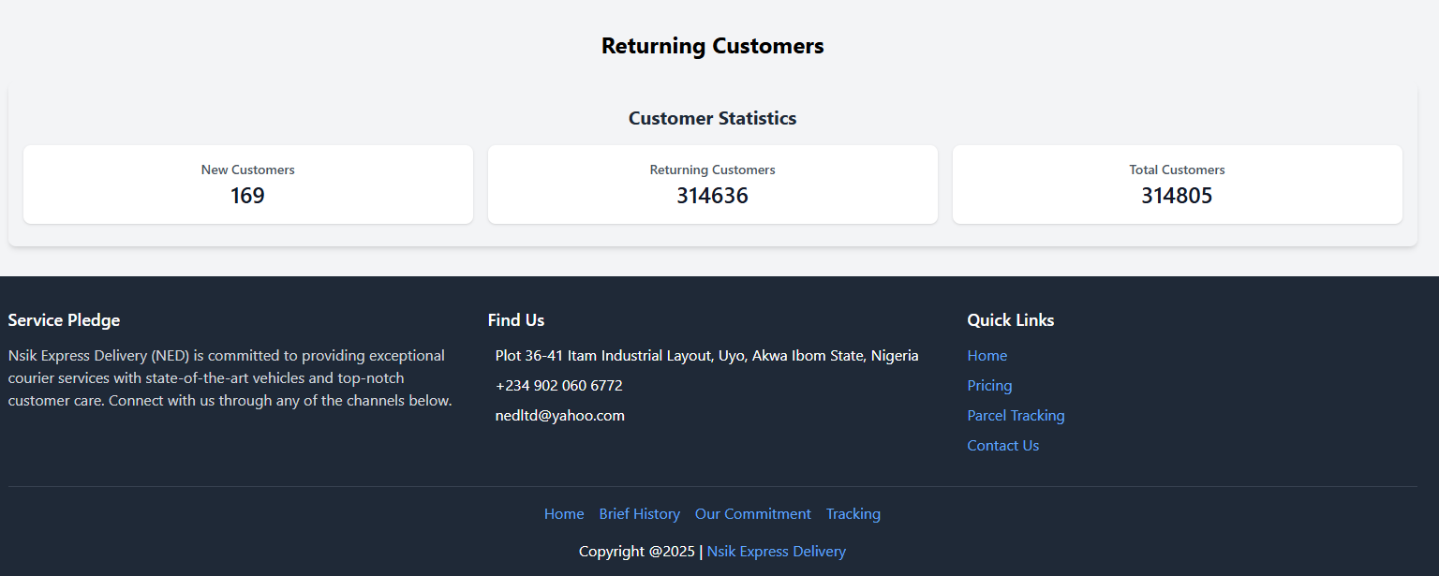The width and height of the screenshot is (1439, 576).
Task: Click the +234 902 060 6772 phone number
Action: (x=558, y=386)
